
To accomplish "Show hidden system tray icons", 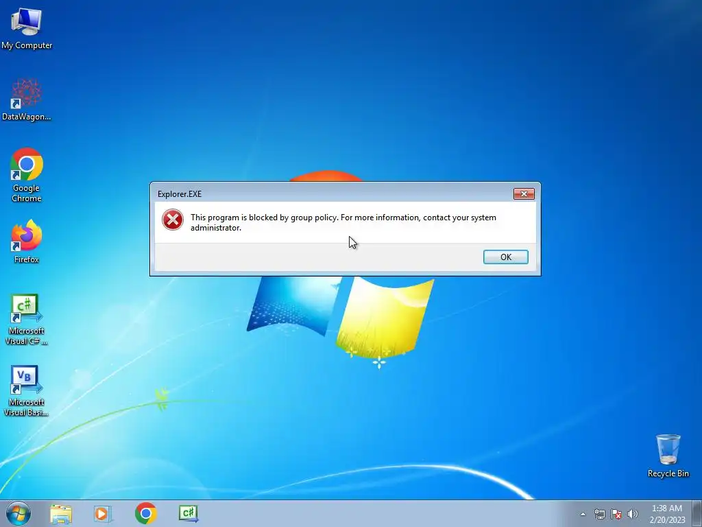I will pos(583,514).
